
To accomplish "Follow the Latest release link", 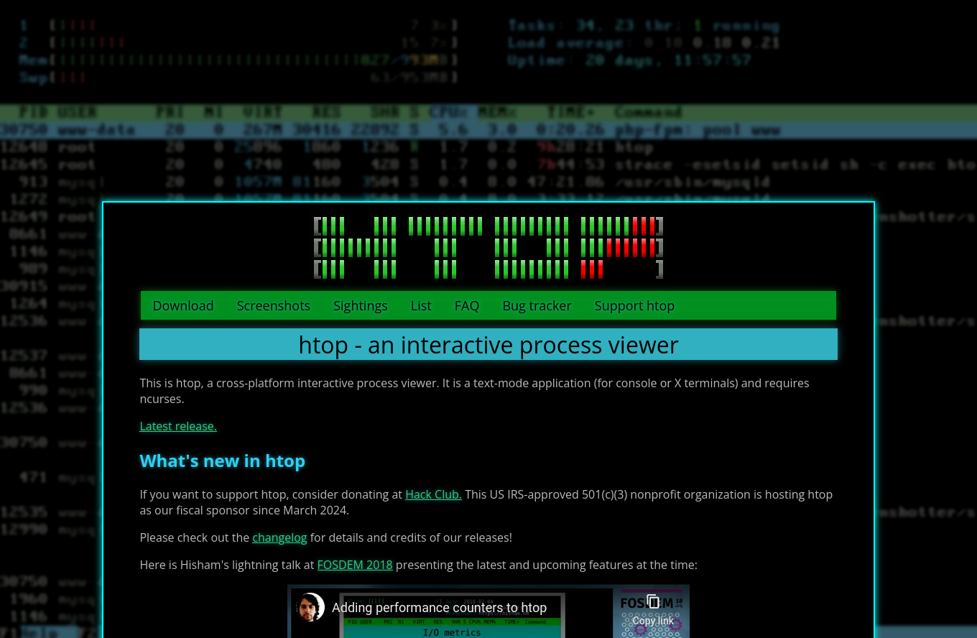I will click(x=178, y=426).
